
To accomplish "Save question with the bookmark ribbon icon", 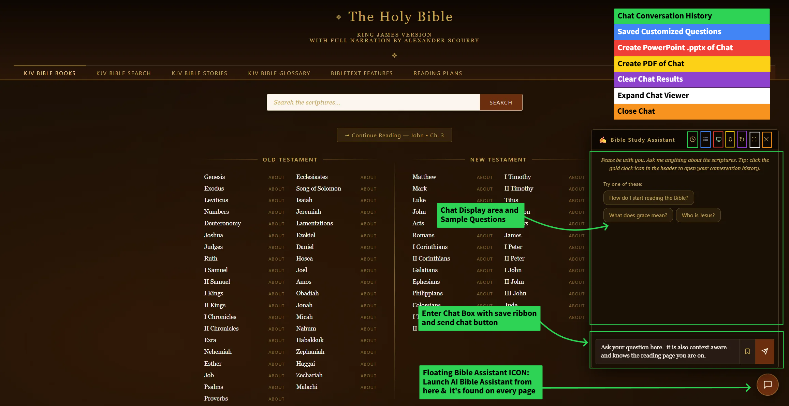I will (747, 351).
